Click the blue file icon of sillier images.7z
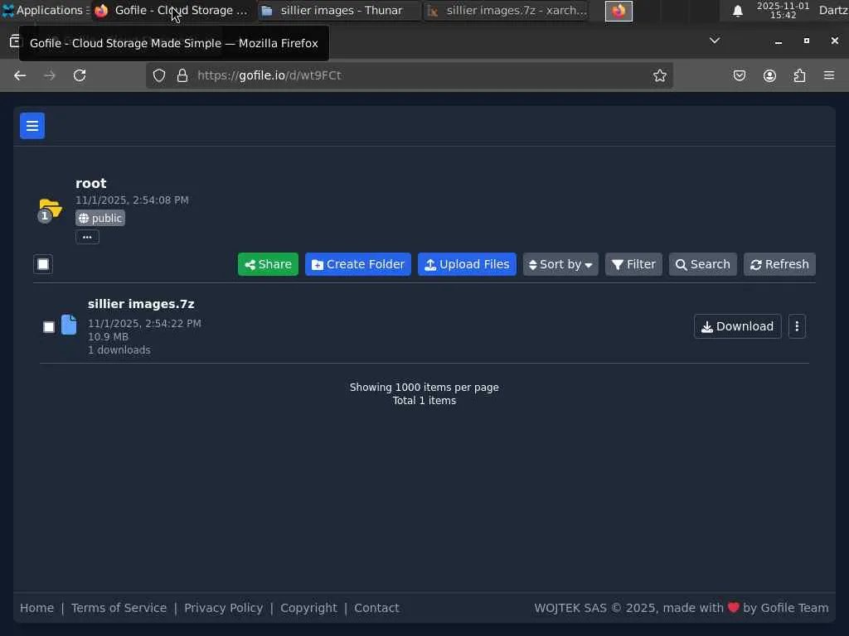The image size is (849, 636). pyautogui.click(x=69, y=325)
